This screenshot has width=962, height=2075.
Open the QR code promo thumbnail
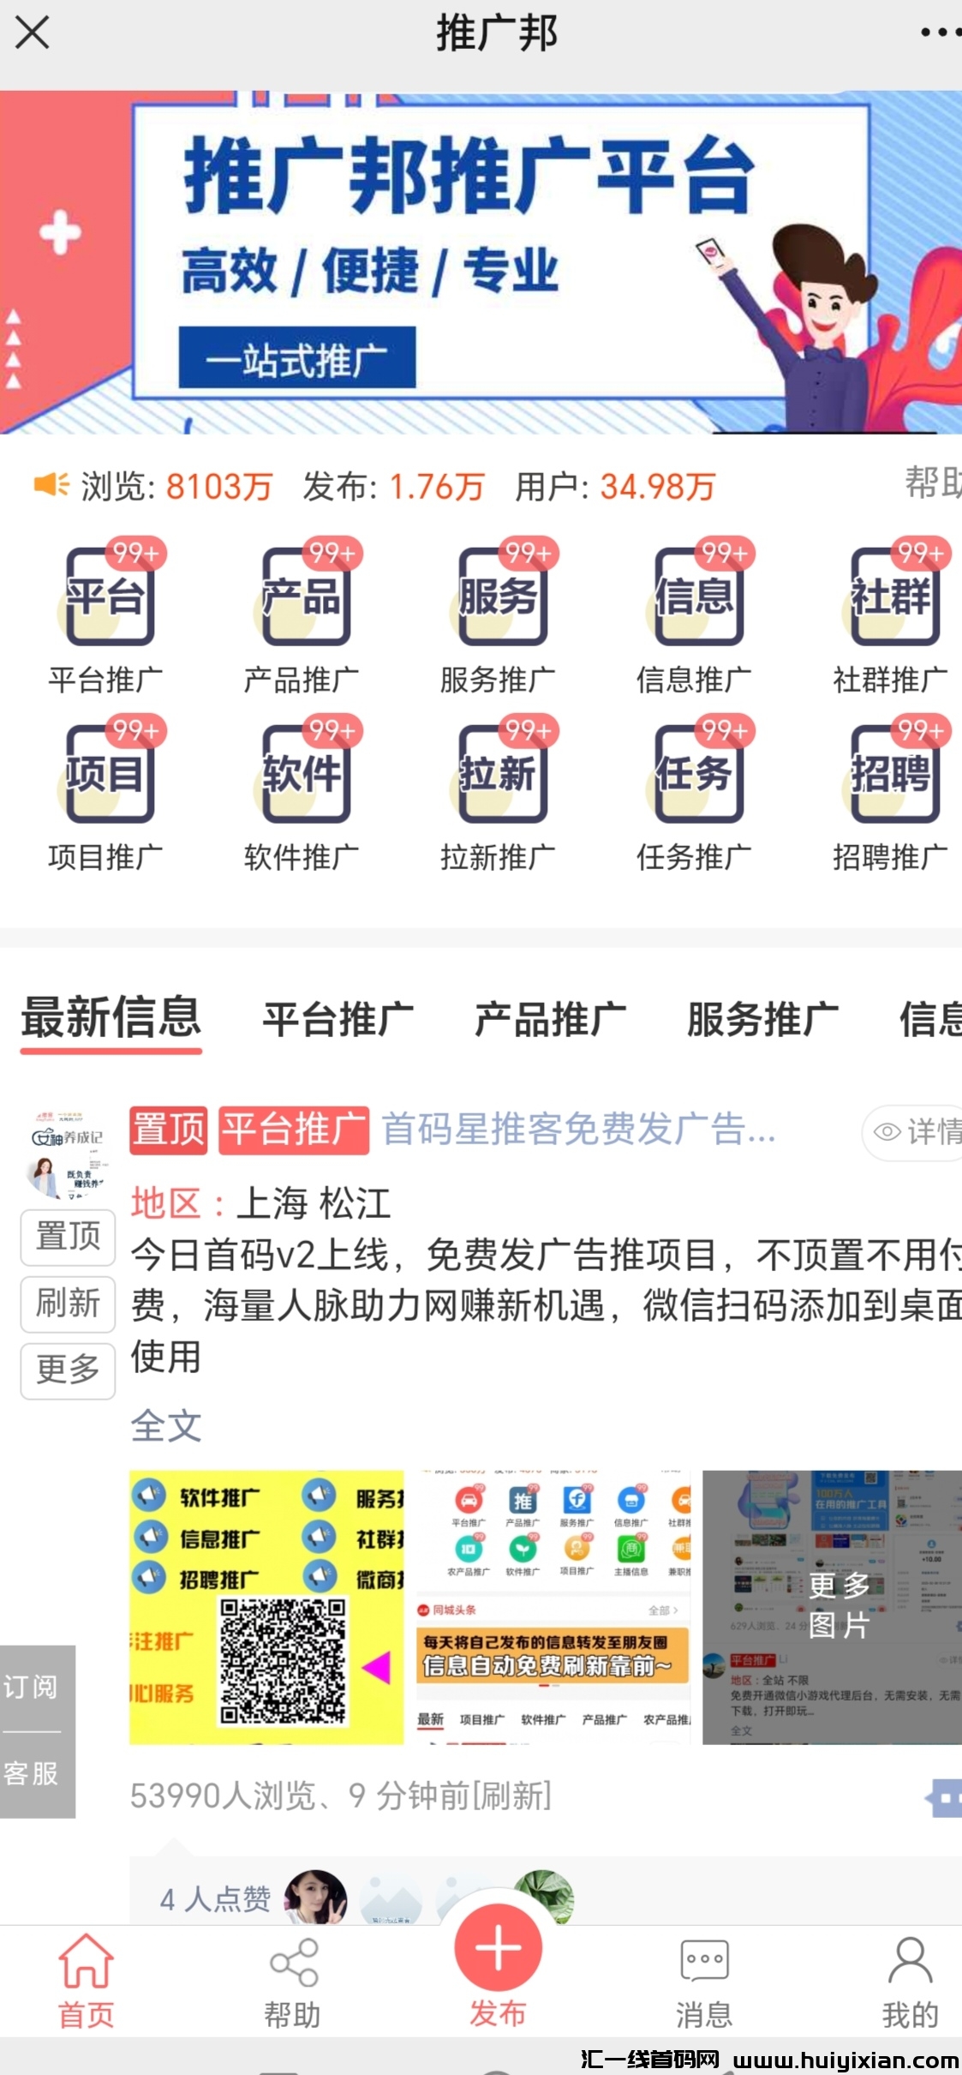pos(266,1607)
